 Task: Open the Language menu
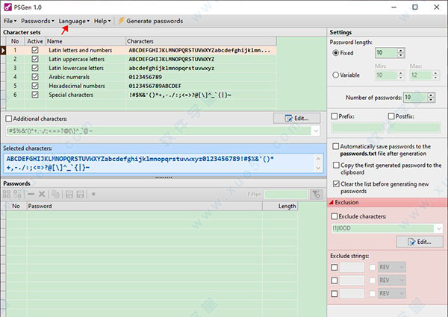(x=75, y=21)
